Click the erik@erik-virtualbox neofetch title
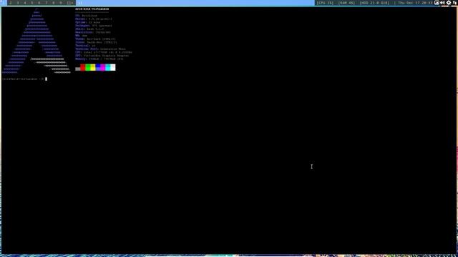The image size is (458, 257). pyautogui.click(x=92, y=9)
